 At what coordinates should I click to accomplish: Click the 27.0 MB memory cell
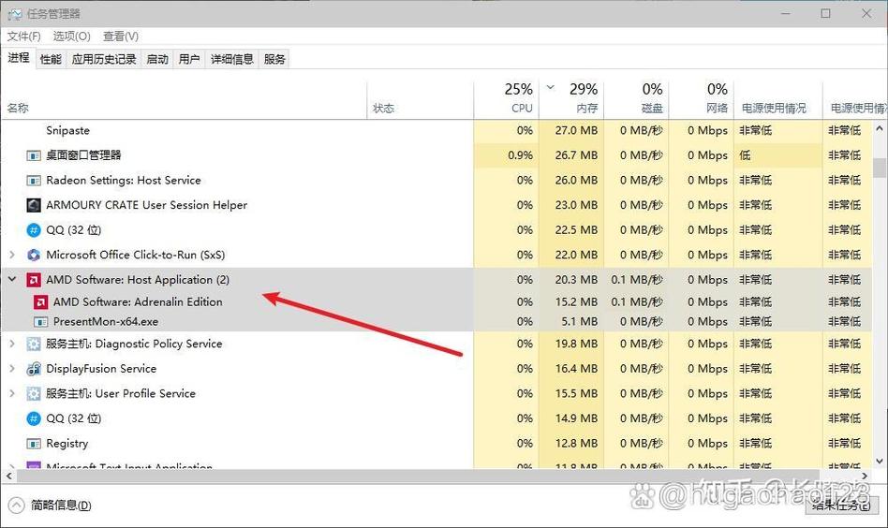pos(571,130)
